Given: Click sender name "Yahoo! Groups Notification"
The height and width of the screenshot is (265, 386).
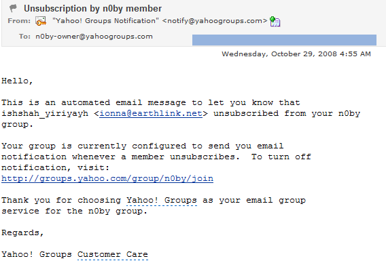Looking at the screenshot, I should (x=105, y=20).
